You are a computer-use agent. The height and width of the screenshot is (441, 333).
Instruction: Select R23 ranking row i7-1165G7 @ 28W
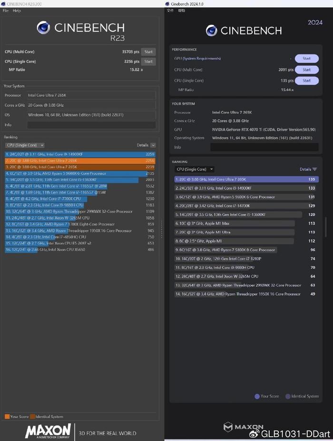coord(80,186)
